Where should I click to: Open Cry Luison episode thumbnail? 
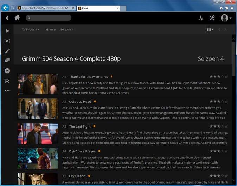[38, 179]
